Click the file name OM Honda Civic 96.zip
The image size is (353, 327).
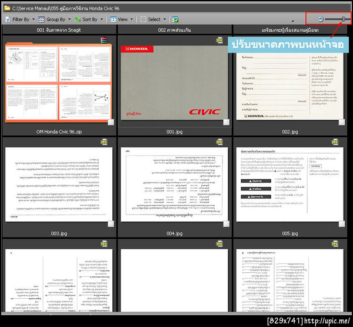click(59, 132)
